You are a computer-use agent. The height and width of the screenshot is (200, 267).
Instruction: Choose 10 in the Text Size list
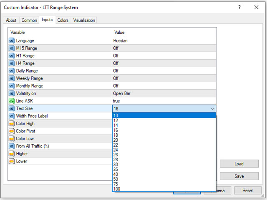click(164, 115)
